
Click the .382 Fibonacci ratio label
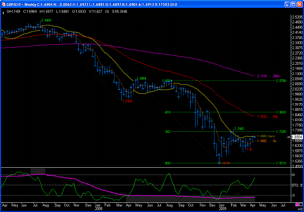(167, 132)
